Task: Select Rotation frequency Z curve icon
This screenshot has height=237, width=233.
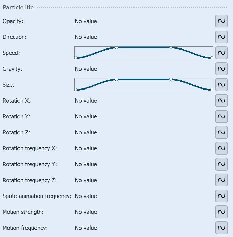Action: click(x=221, y=180)
